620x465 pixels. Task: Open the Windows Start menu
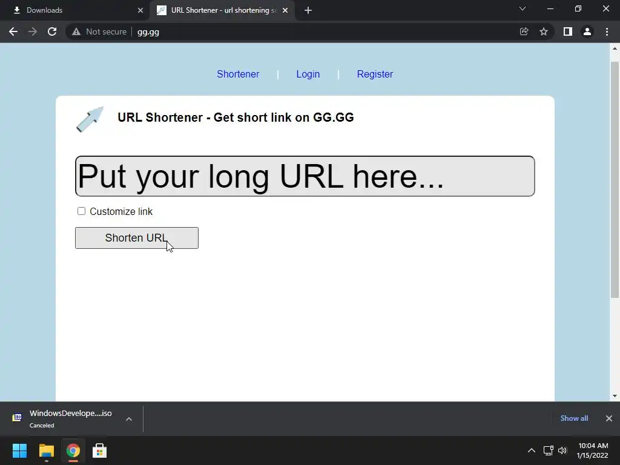tap(19, 450)
